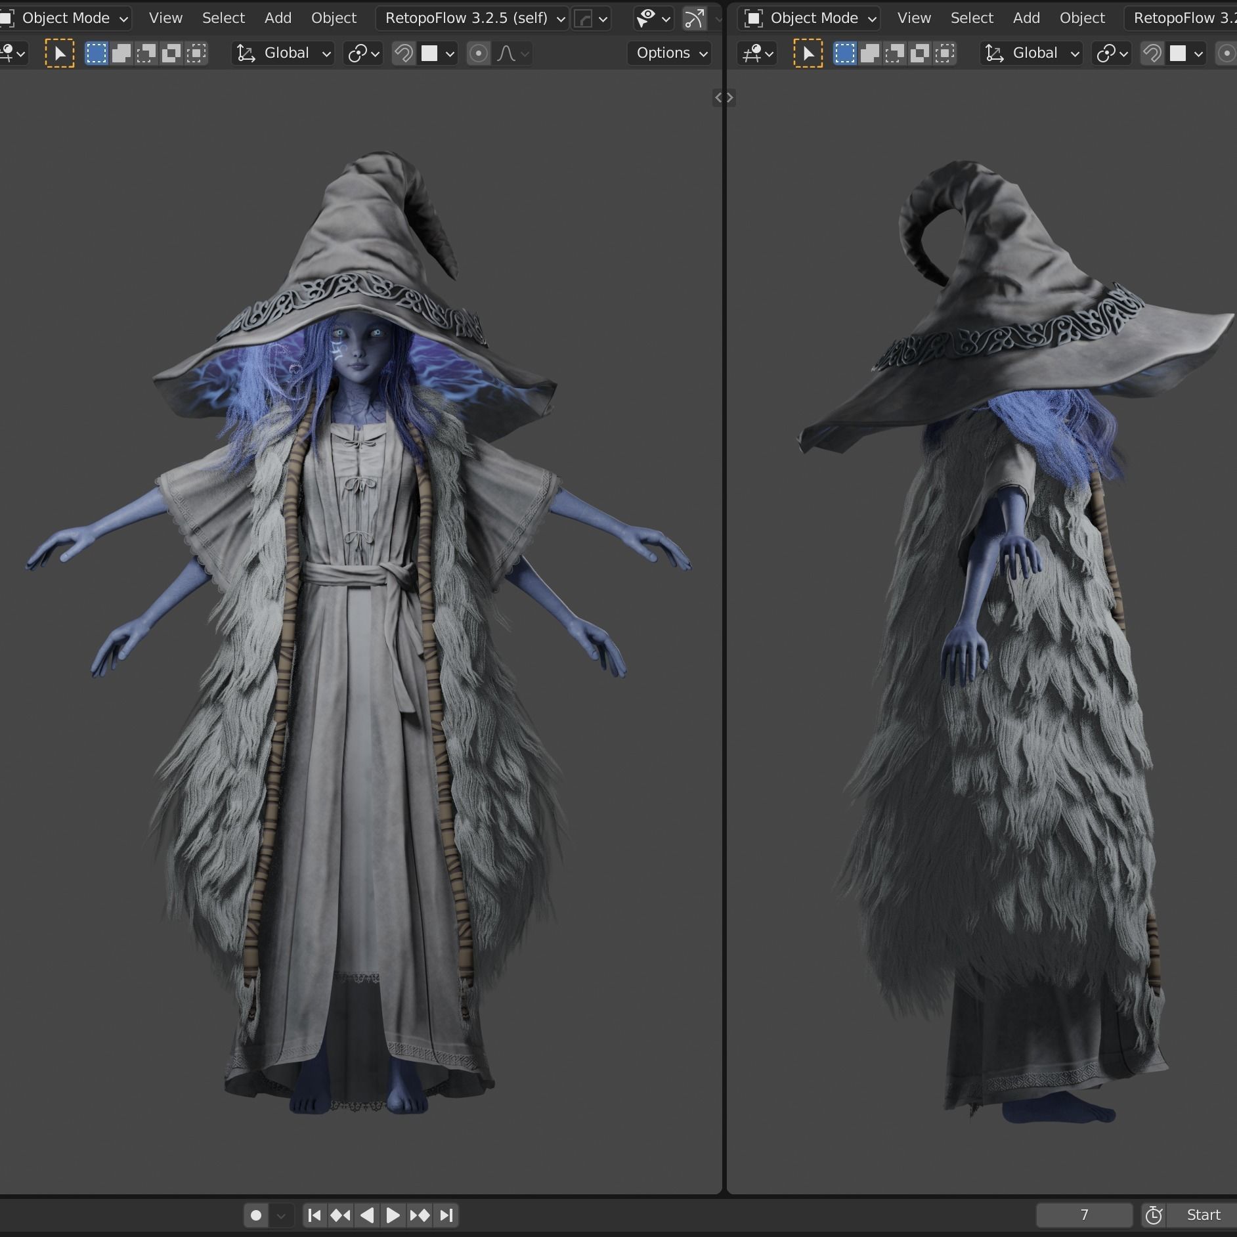This screenshot has width=1237, height=1237.
Task: Open the View menu in right viewport
Action: click(x=914, y=18)
